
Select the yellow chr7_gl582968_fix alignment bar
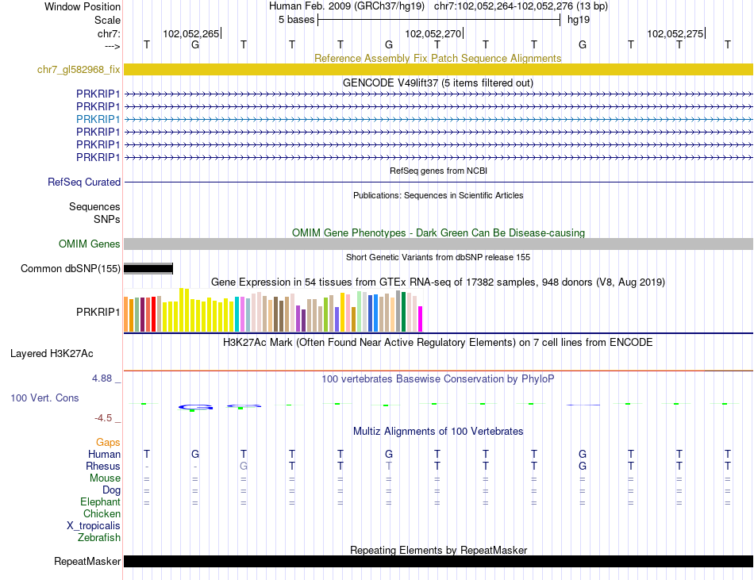[x=438, y=70]
